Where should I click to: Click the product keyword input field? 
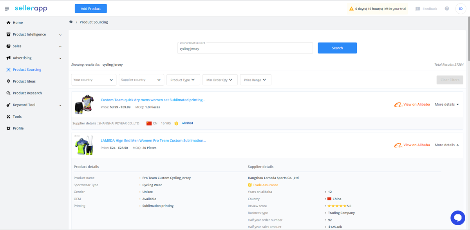(x=245, y=48)
